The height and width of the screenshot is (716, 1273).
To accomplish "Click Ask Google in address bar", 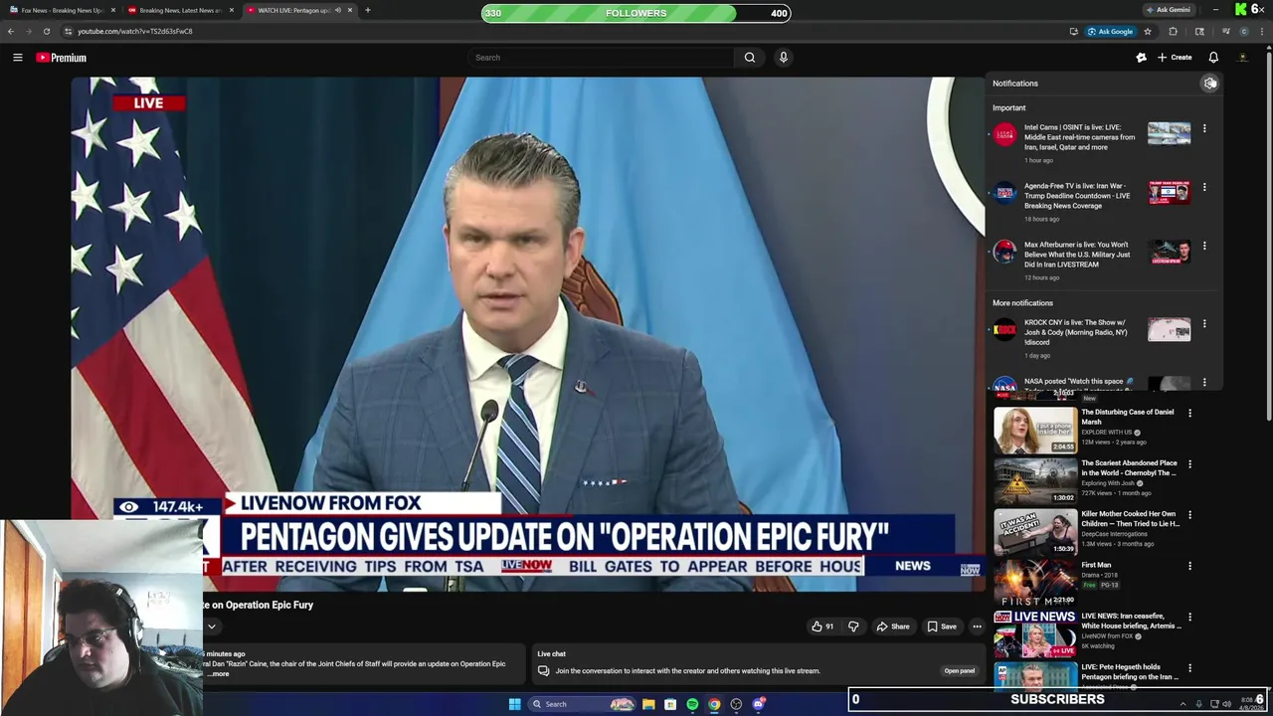I will pyautogui.click(x=1110, y=31).
